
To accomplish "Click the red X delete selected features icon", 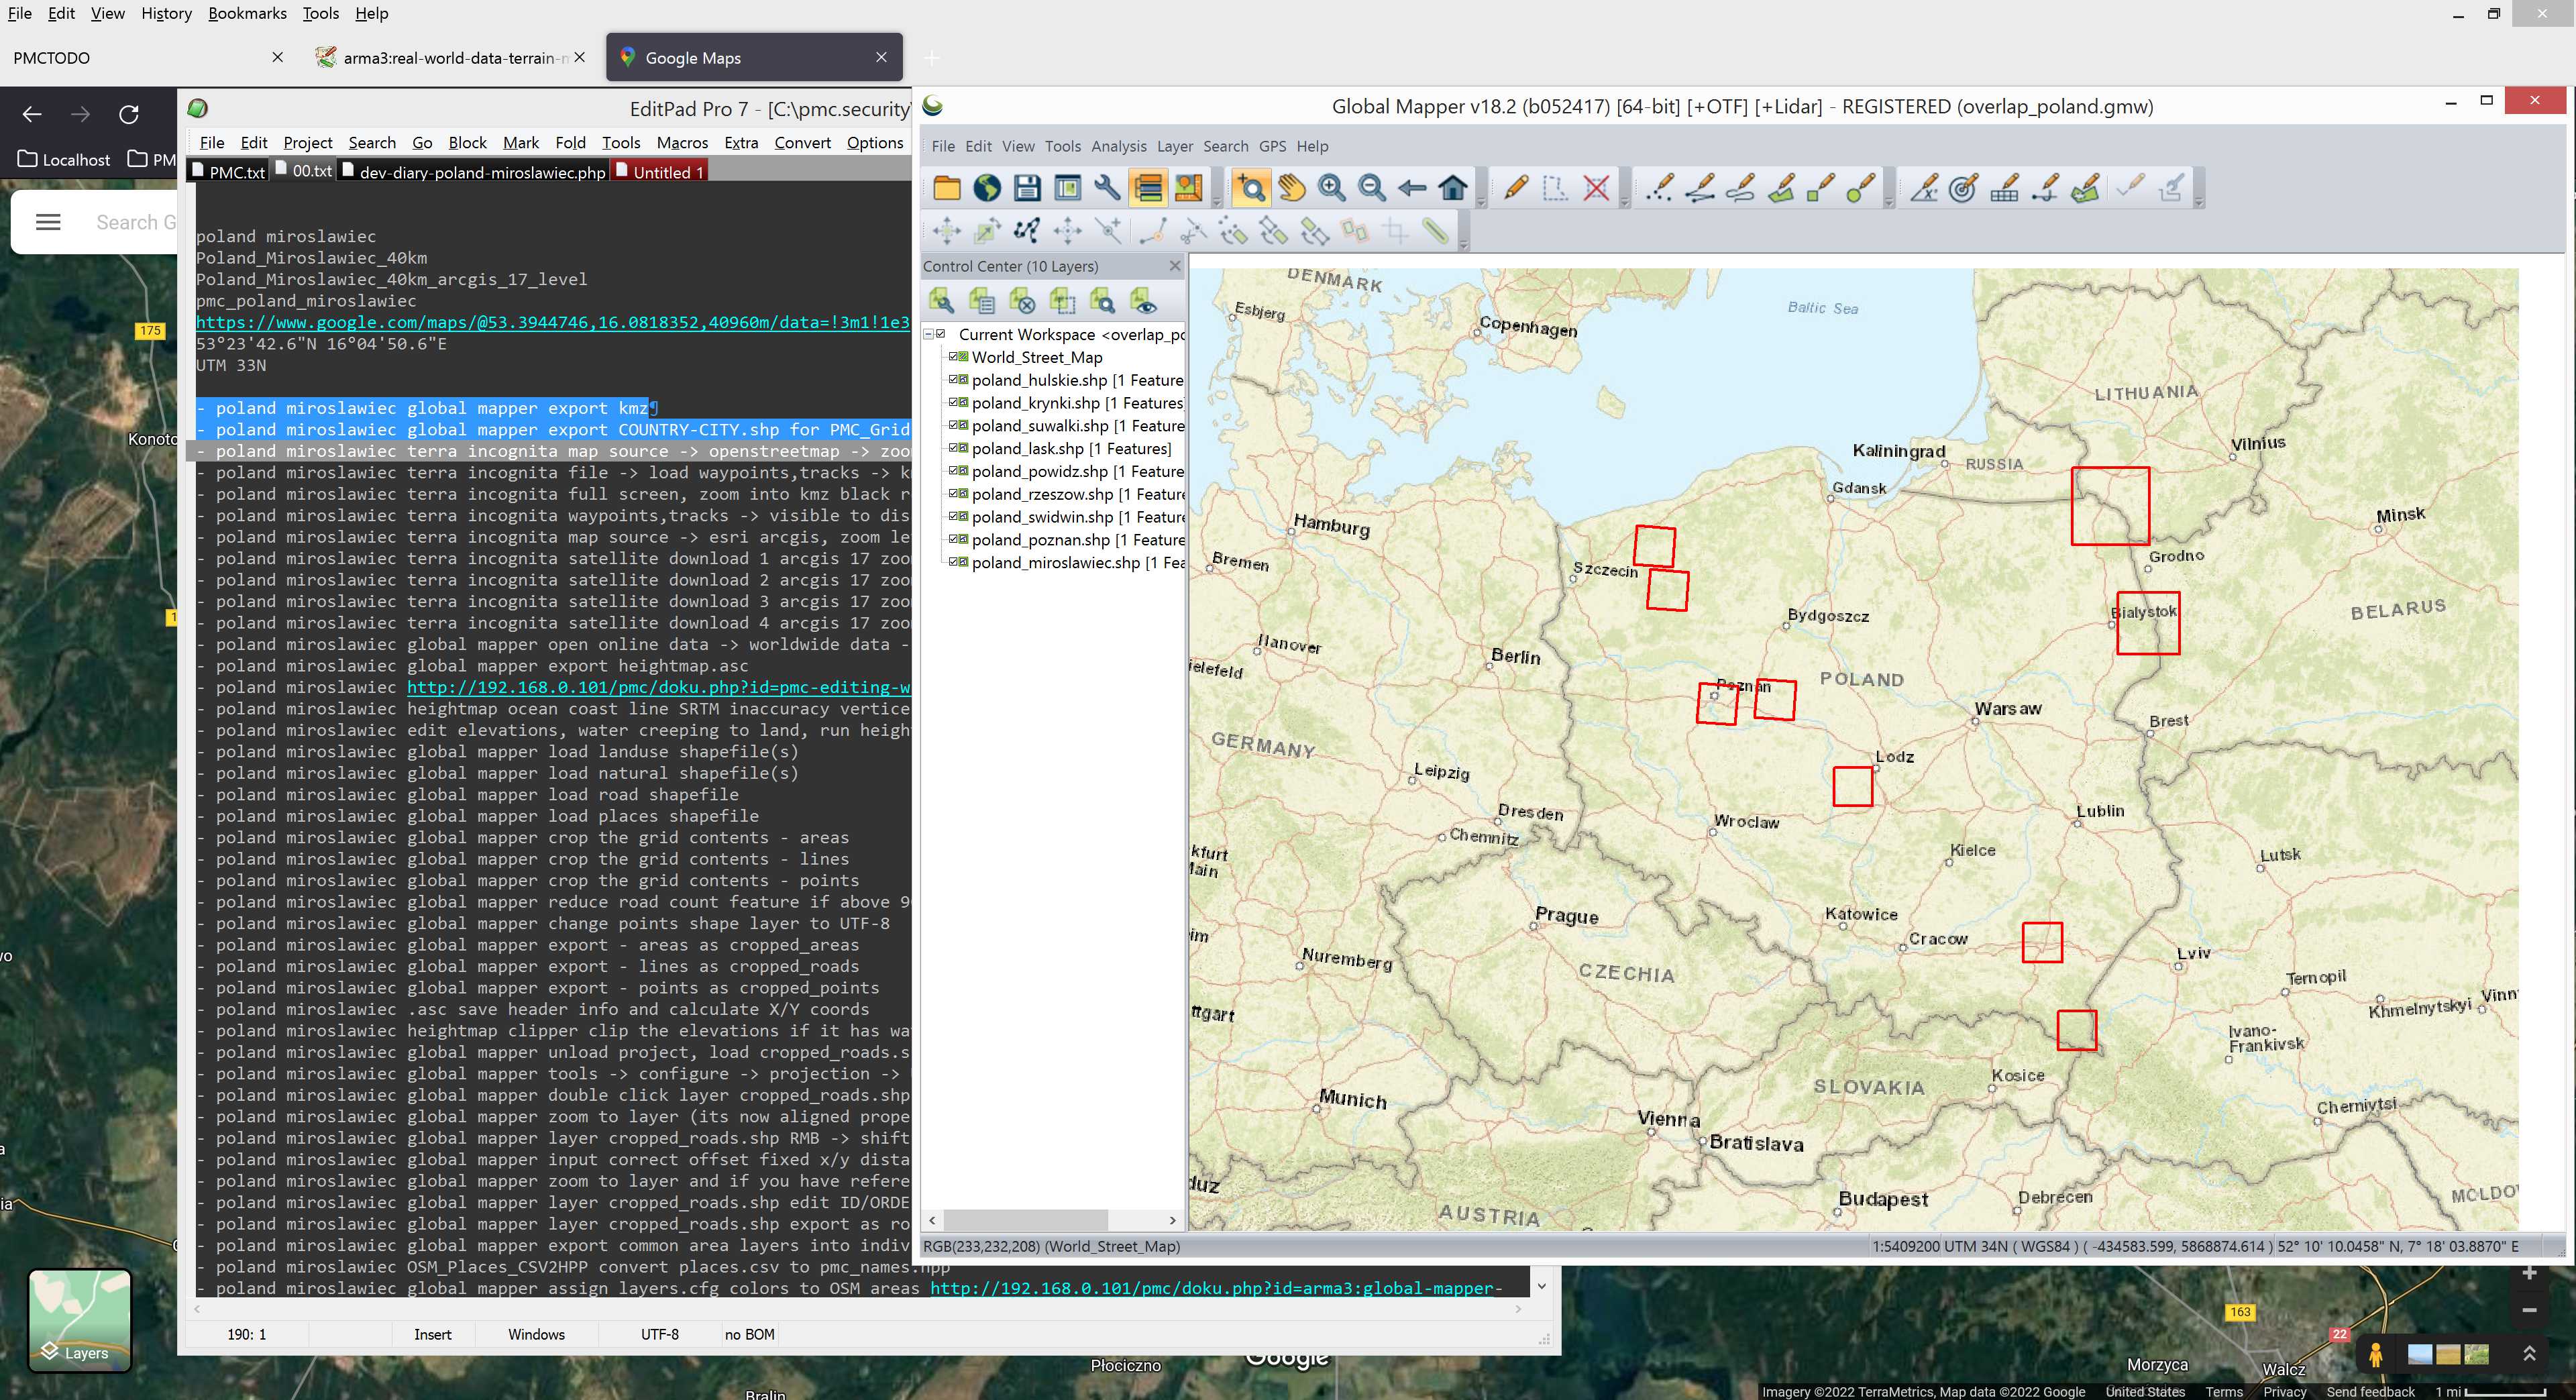I will pos(1596,188).
